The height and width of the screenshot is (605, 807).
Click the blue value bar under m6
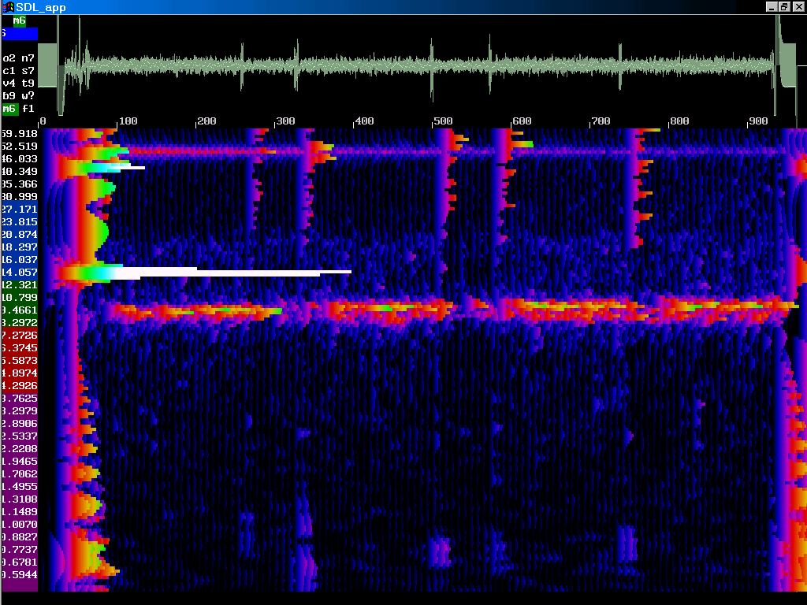(x=19, y=34)
